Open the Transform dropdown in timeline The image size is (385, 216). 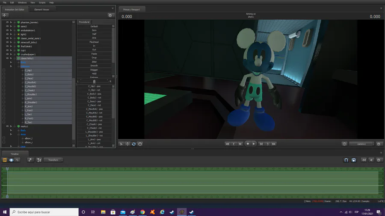pos(53,160)
